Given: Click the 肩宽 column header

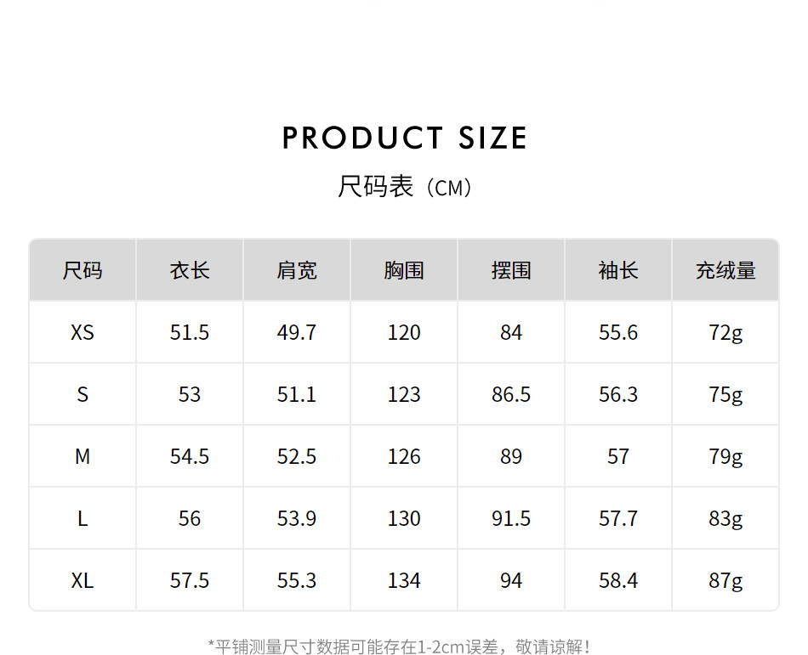Looking at the screenshot, I should [x=297, y=271].
